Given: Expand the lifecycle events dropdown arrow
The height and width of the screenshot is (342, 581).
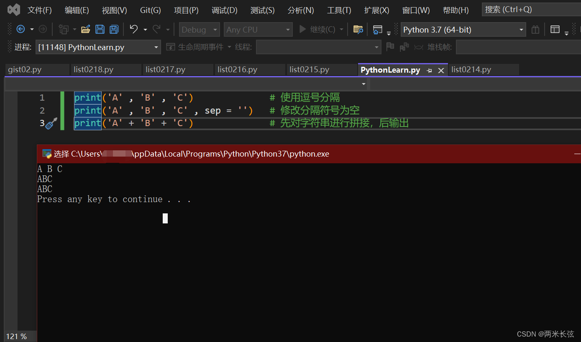Looking at the screenshot, I should pyautogui.click(x=229, y=47).
